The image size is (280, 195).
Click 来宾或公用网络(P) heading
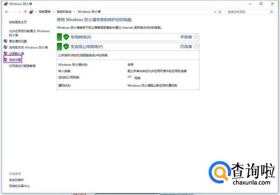87,47
